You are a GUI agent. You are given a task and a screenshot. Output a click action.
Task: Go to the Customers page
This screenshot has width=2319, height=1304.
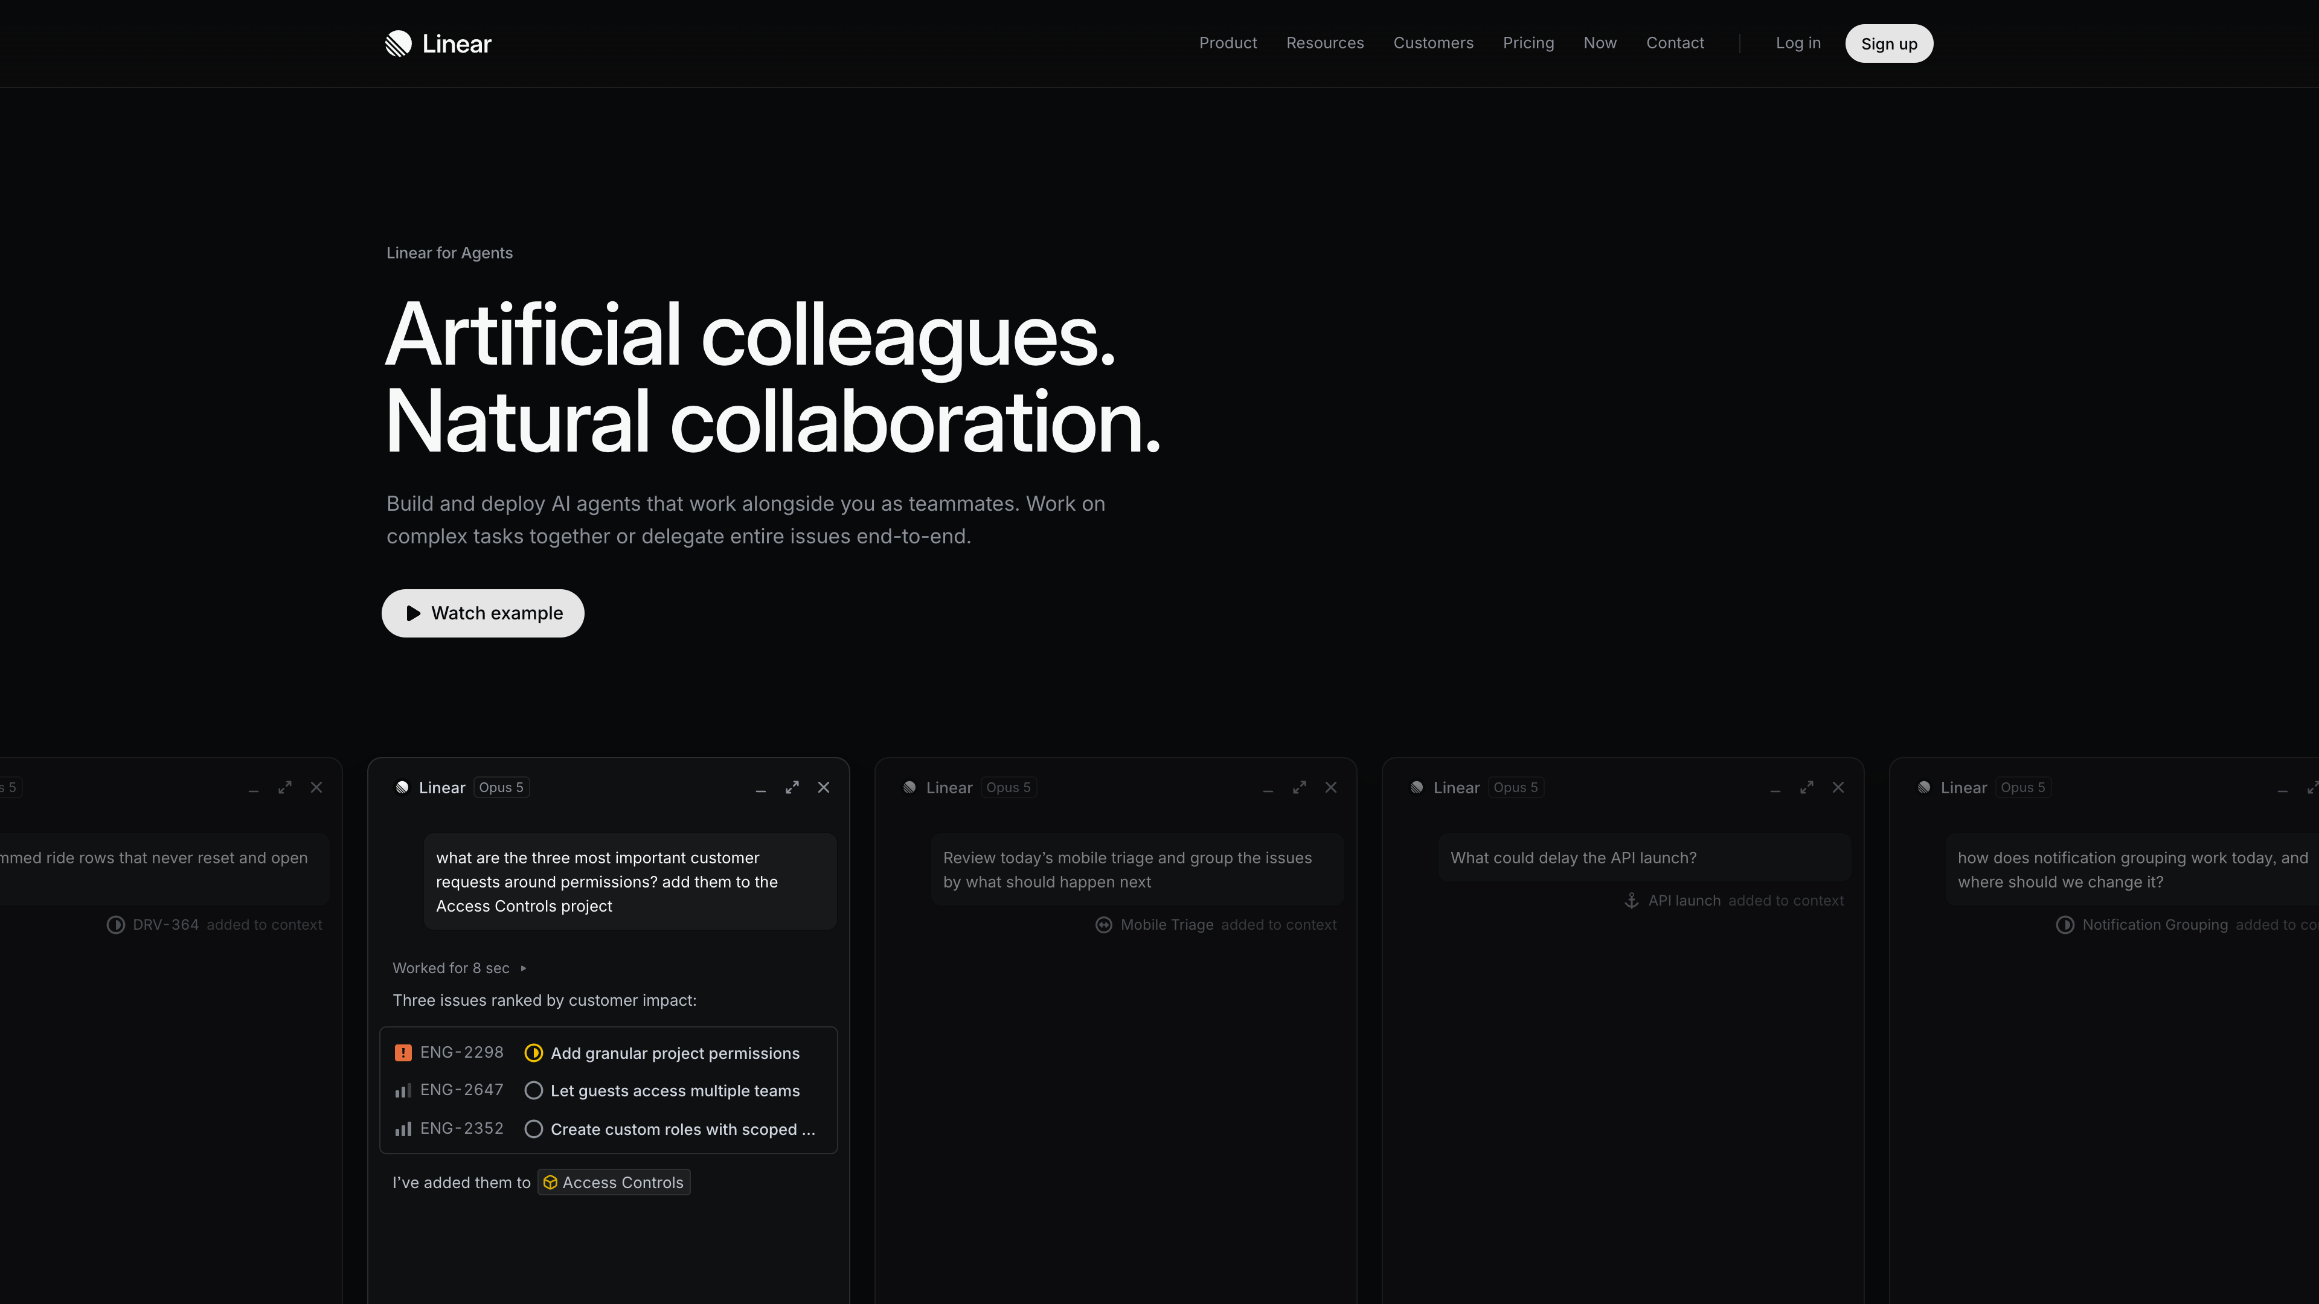[1433, 43]
